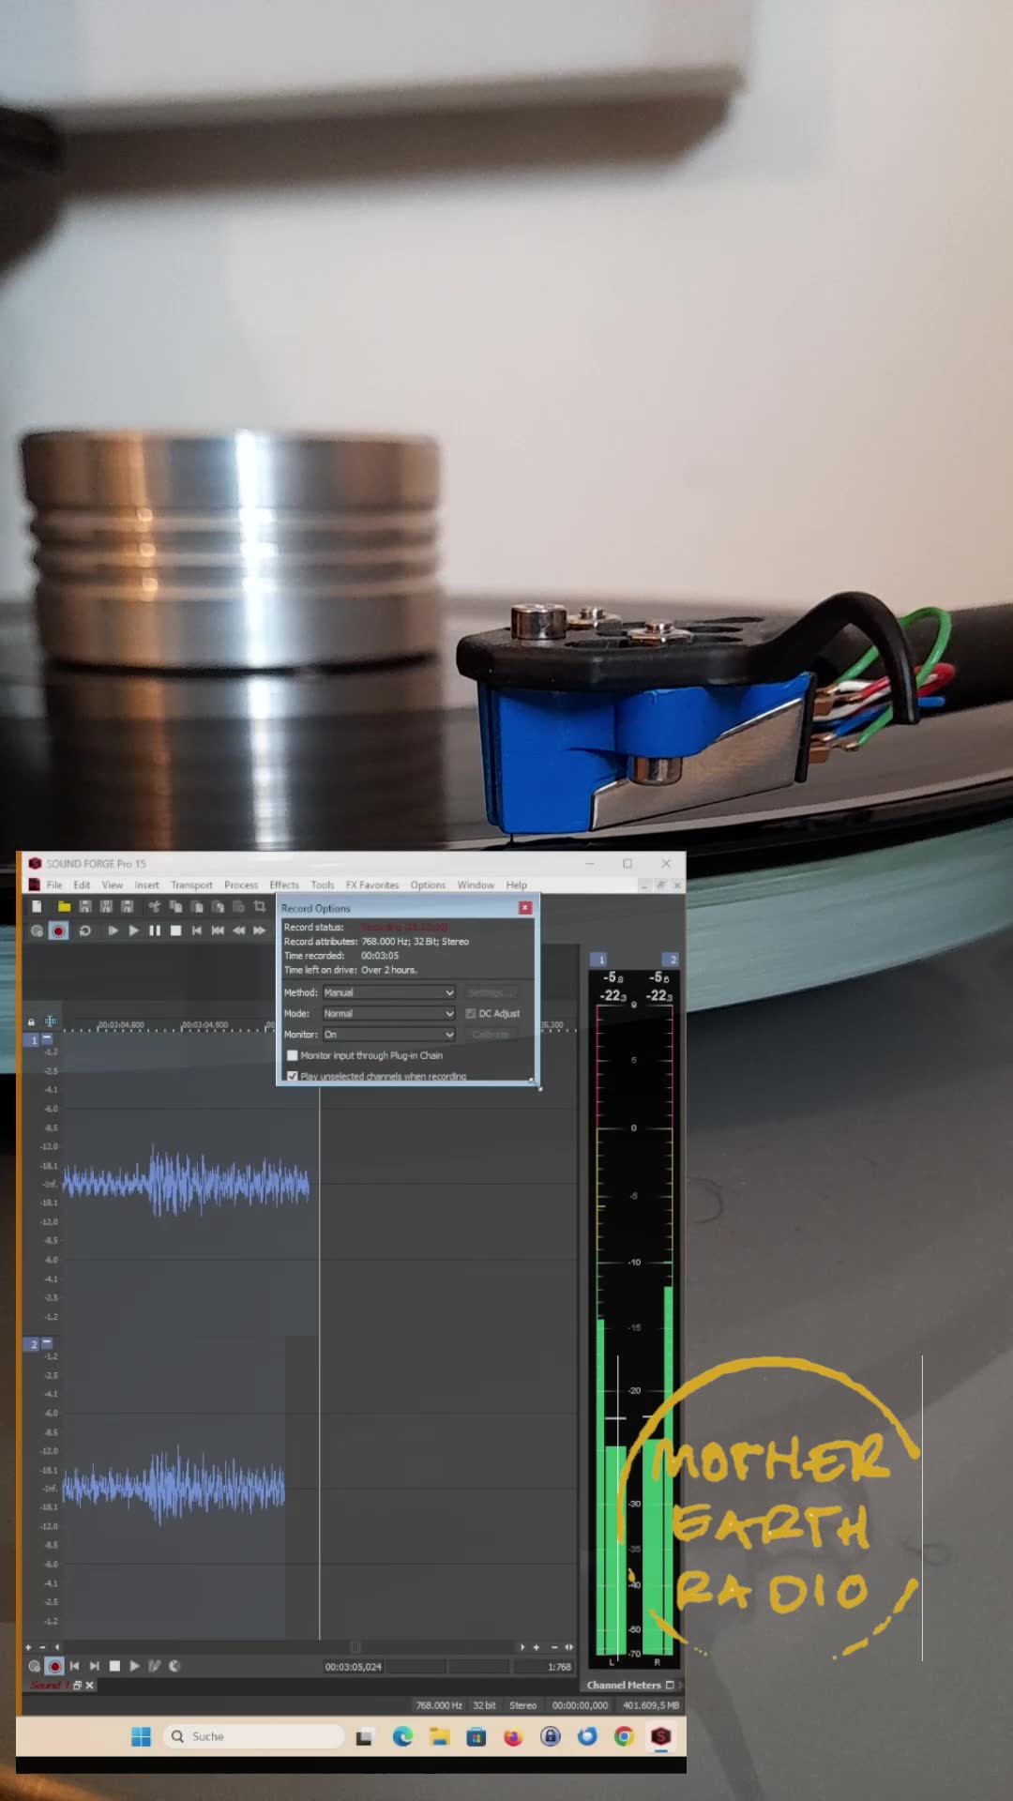Viewport: 1013px width, 1801px height.
Task: Click the Stereo channels status field
Action: (522, 1705)
